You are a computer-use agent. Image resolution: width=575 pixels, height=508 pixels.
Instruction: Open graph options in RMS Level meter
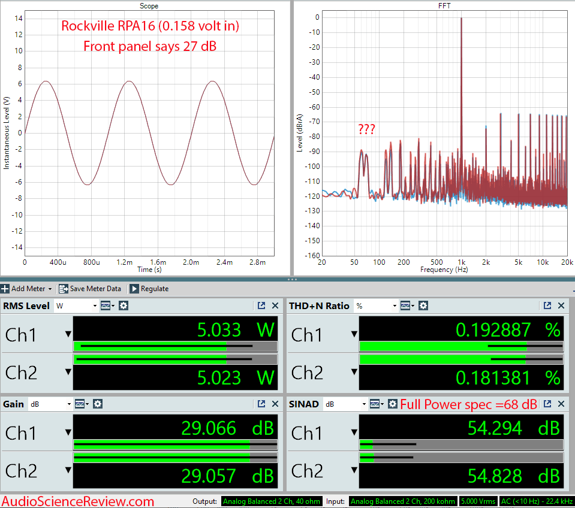[x=107, y=306]
